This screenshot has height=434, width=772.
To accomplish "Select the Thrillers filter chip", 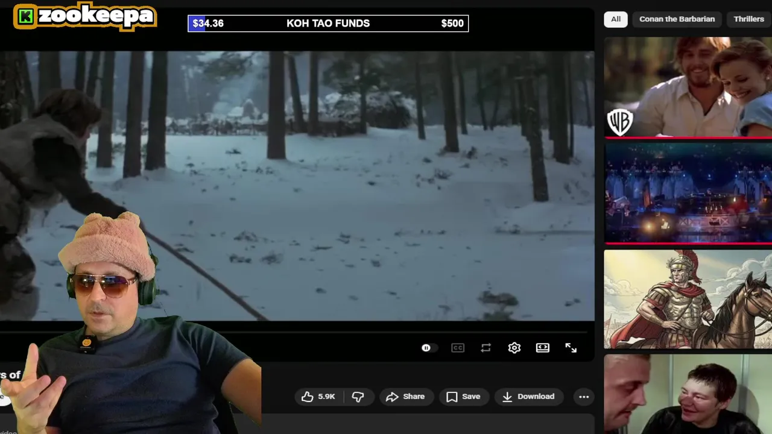I will point(748,19).
